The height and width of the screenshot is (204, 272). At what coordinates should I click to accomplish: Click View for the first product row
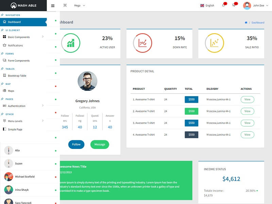tap(247, 100)
